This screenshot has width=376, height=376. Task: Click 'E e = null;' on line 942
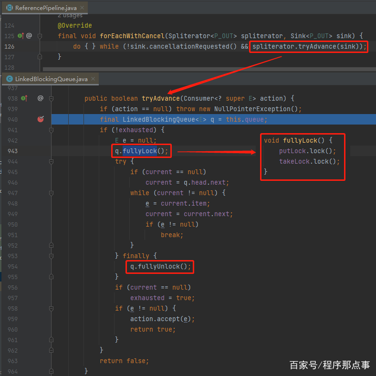136,140
